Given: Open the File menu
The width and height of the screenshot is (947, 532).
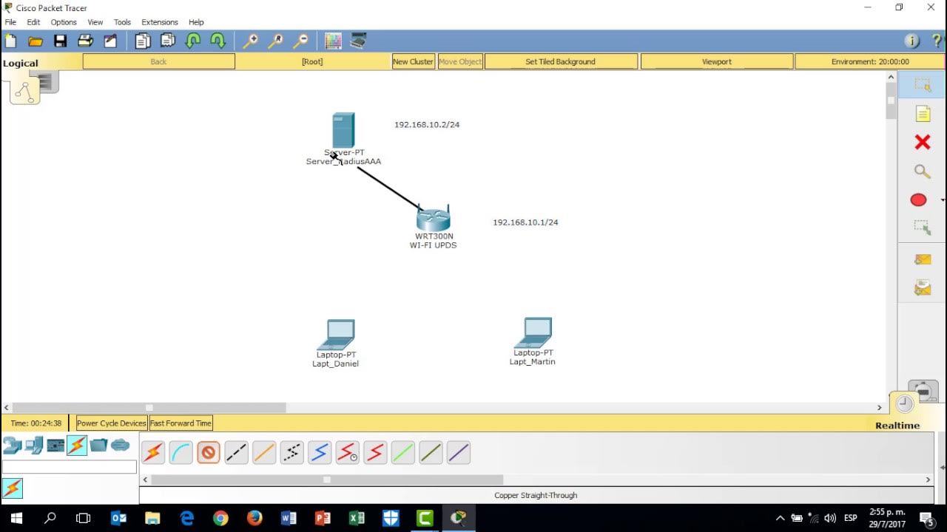Looking at the screenshot, I should 10,22.
